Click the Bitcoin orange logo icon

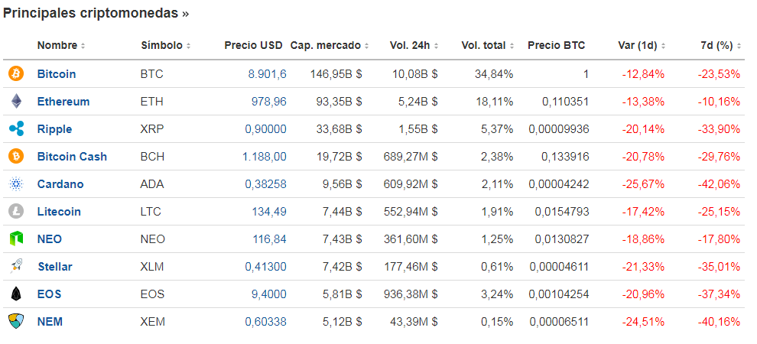(16, 74)
